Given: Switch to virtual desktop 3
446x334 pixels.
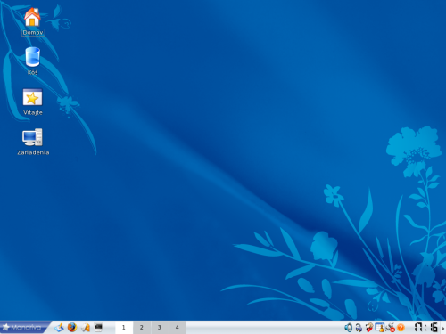Looking at the screenshot, I should tap(160, 328).
